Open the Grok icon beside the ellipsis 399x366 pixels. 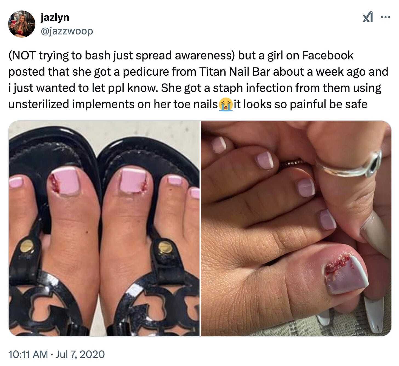click(x=368, y=18)
